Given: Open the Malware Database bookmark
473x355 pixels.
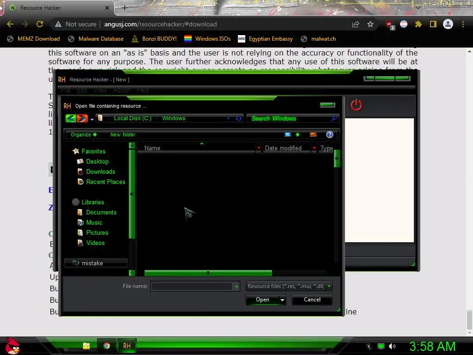Looking at the screenshot, I should pyautogui.click(x=96, y=39).
